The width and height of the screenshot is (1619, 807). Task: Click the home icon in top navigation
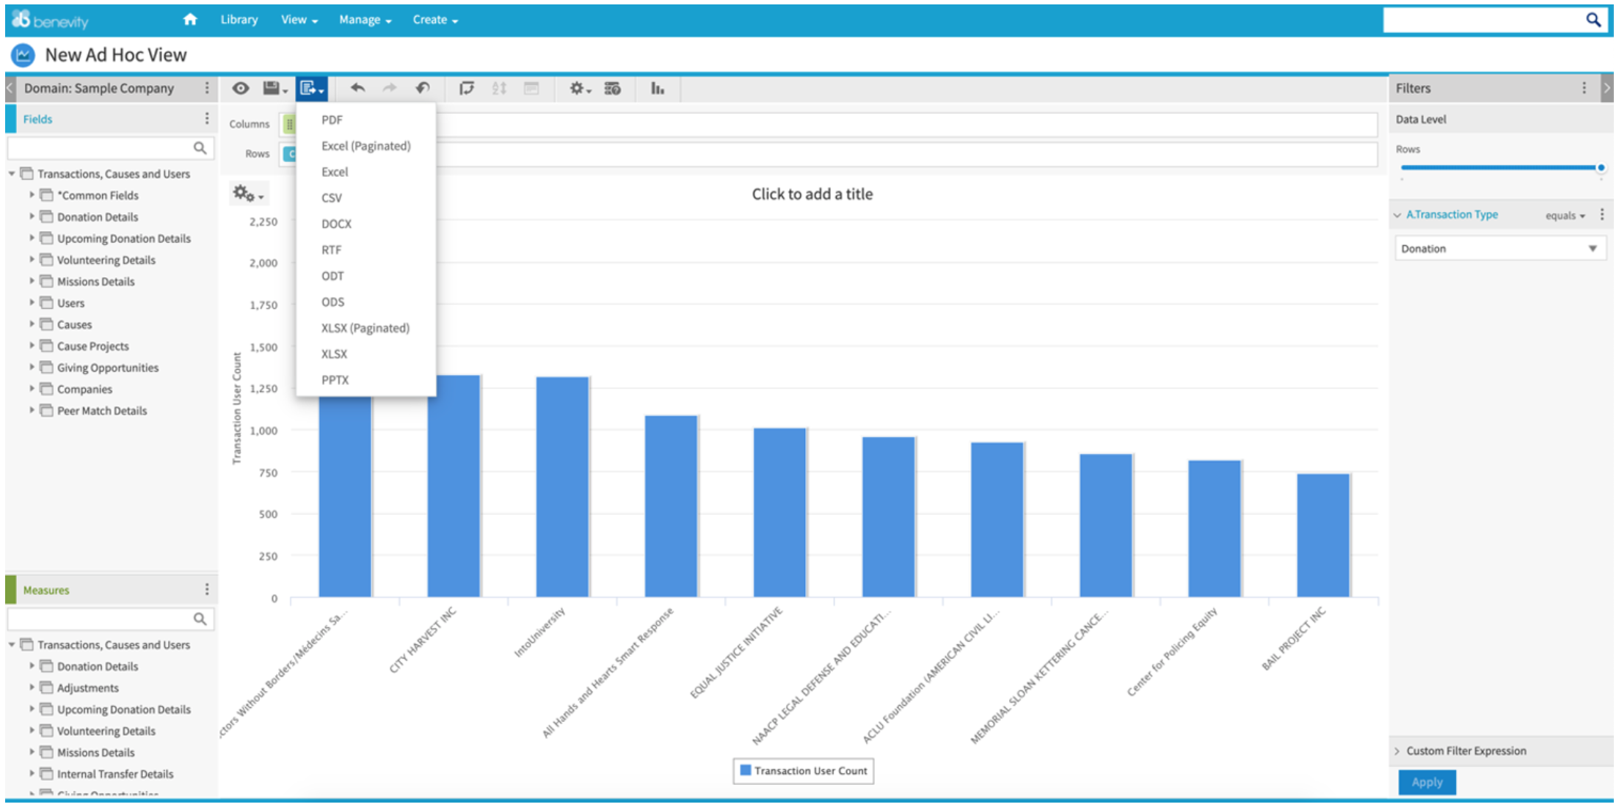190,19
